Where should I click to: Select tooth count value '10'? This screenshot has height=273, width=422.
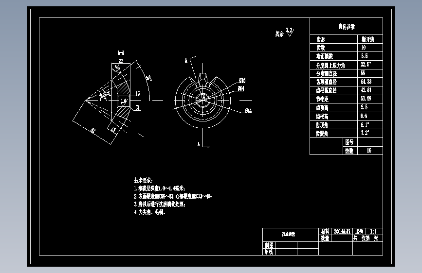(x=363, y=48)
